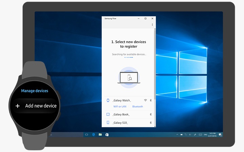Image resolution: width=244 pixels, height=152 pixels.
Task: Click the Galaxy S10 phone icon
Action: click(x=108, y=122)
